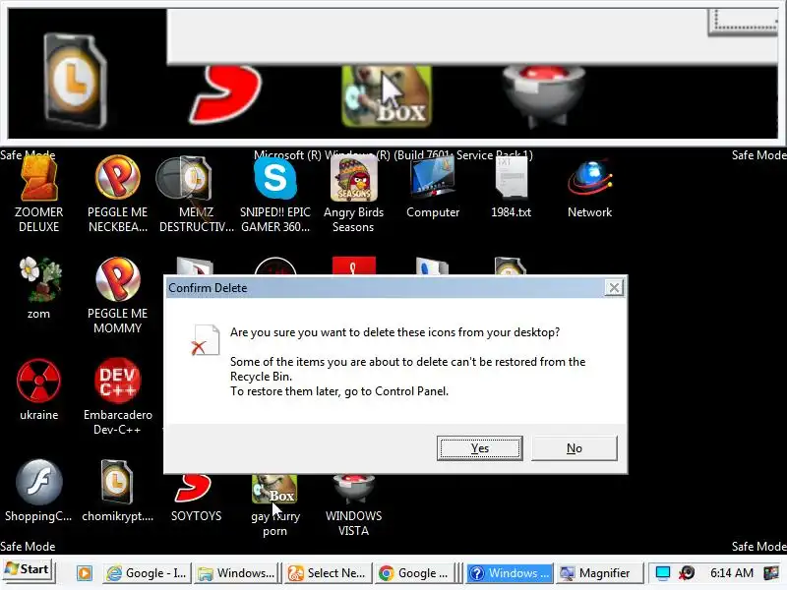Image resolution: width=787 pixels, height=590 pixels.
Task: Switch to the Chrome Google taskbar button
Action: [414, 573]
